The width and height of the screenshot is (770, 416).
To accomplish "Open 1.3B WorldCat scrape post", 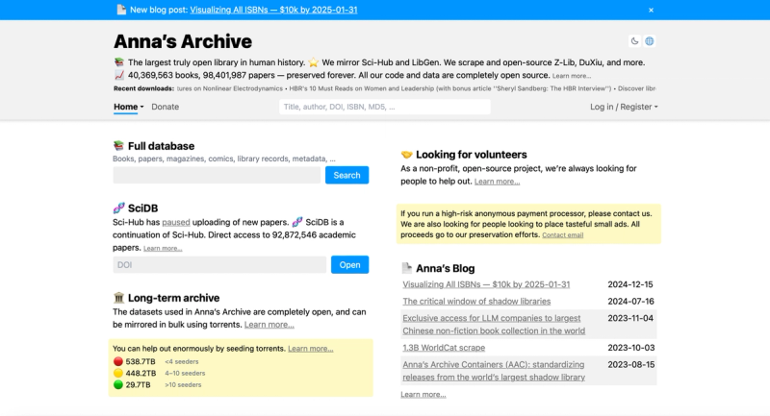I will click(x=444, y=348).
